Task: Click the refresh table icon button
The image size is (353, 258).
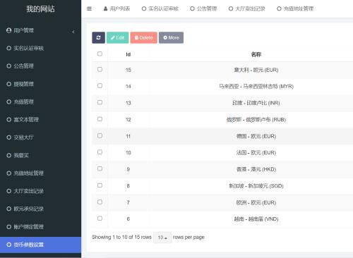Action: (x=98, y=37)
